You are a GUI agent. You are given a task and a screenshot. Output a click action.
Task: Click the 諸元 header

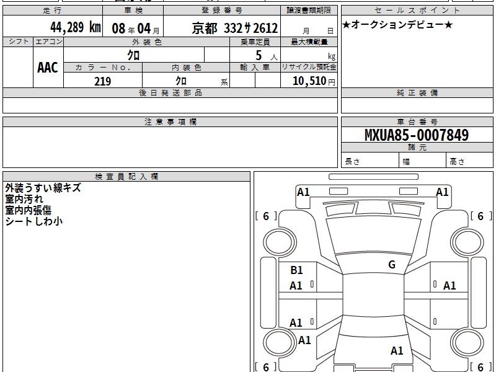(x=417, y=148)
